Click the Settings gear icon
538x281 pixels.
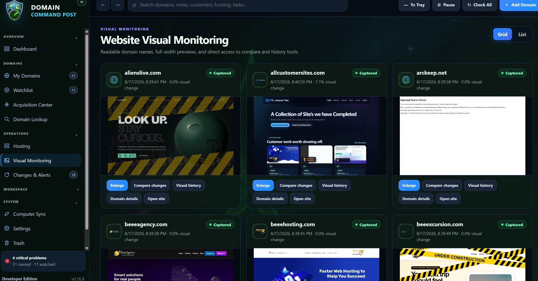click(7, 228)
